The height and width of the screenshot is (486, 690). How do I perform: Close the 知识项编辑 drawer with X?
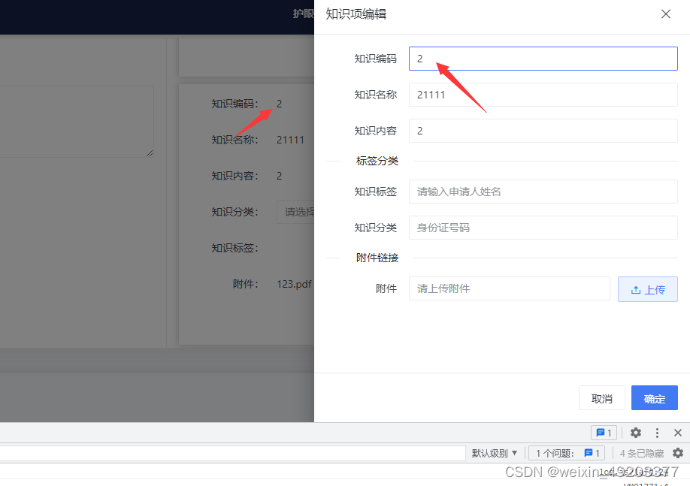(x=666, y=14)
